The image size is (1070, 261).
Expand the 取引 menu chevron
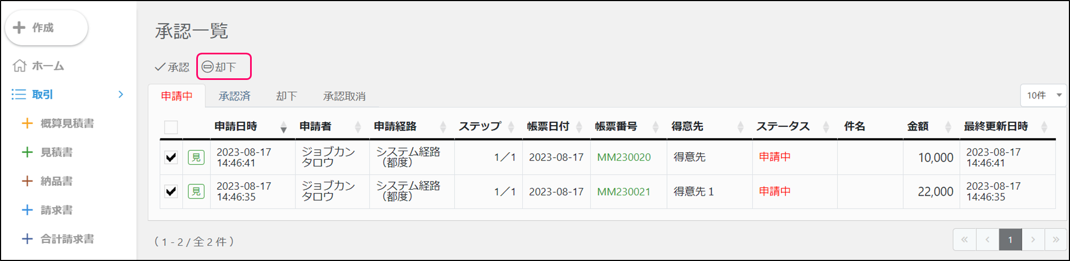tap(121, 95)
